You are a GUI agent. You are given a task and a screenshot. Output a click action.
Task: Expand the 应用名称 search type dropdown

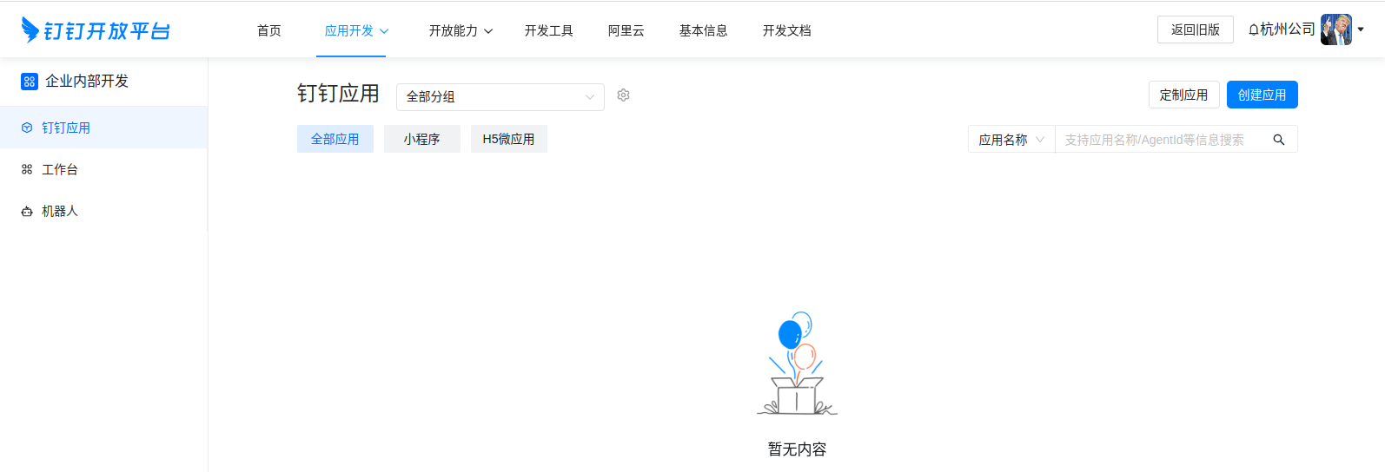[x=1011, y=140]
